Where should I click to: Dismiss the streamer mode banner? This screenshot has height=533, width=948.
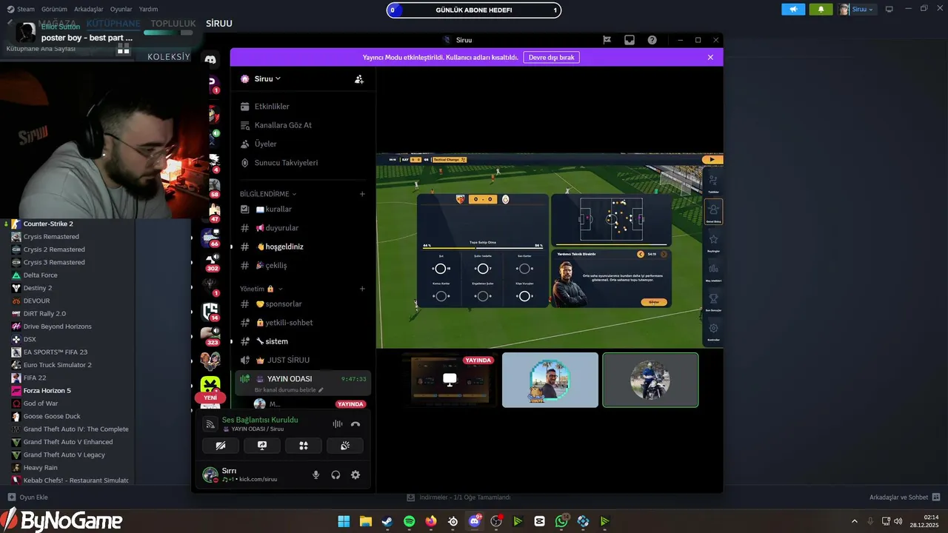coord(710,57)
